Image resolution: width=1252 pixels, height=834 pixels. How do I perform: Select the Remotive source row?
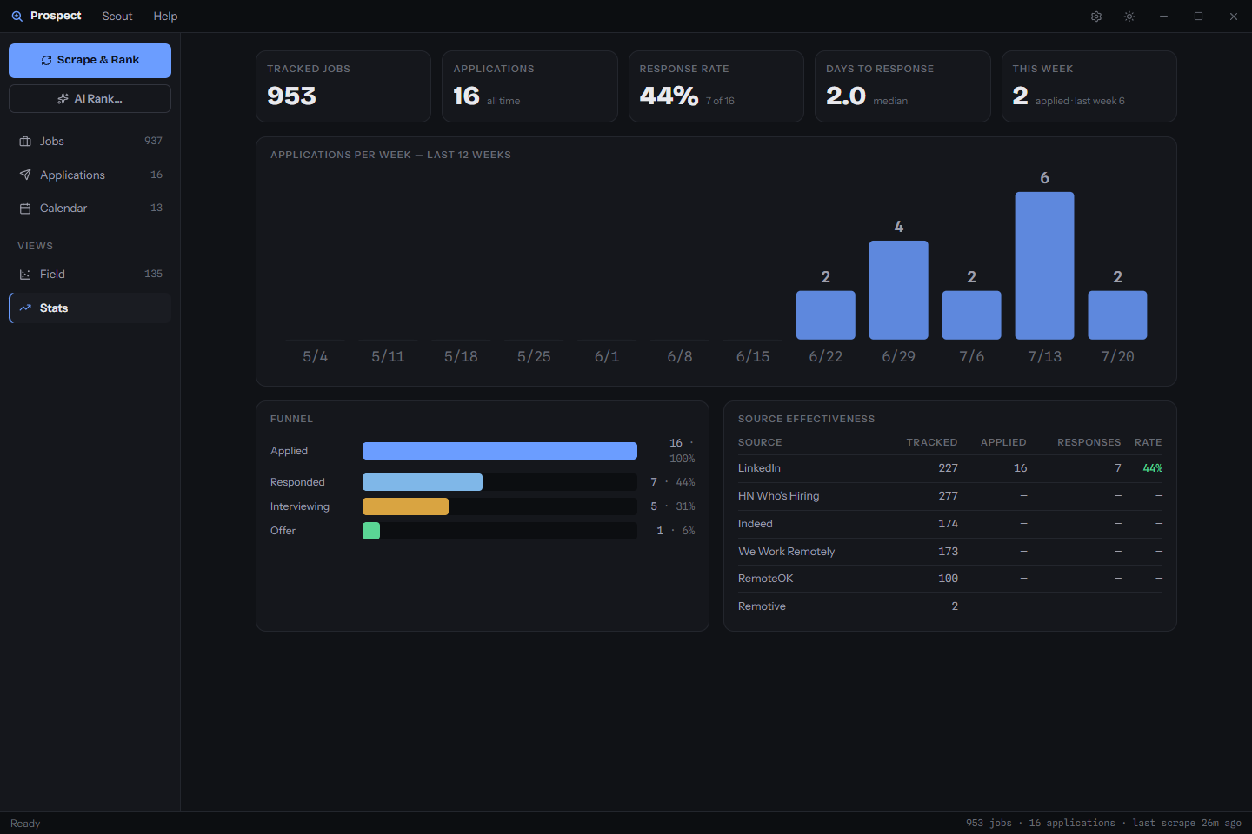[950, 606]
